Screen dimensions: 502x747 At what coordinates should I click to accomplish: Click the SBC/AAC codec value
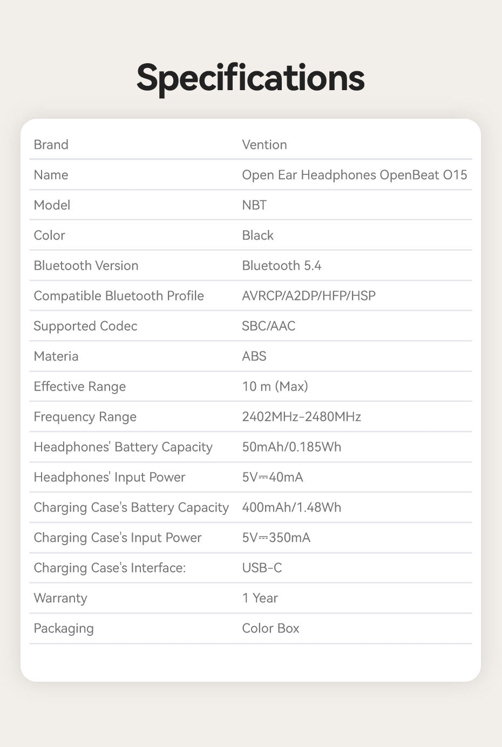[x=269, y=326]
